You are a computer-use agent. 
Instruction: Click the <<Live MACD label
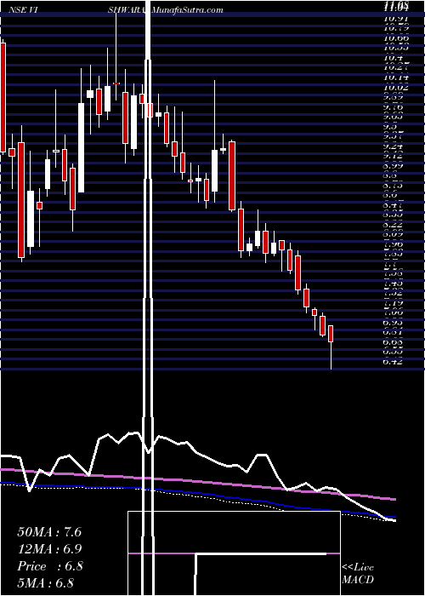[358, 574]
